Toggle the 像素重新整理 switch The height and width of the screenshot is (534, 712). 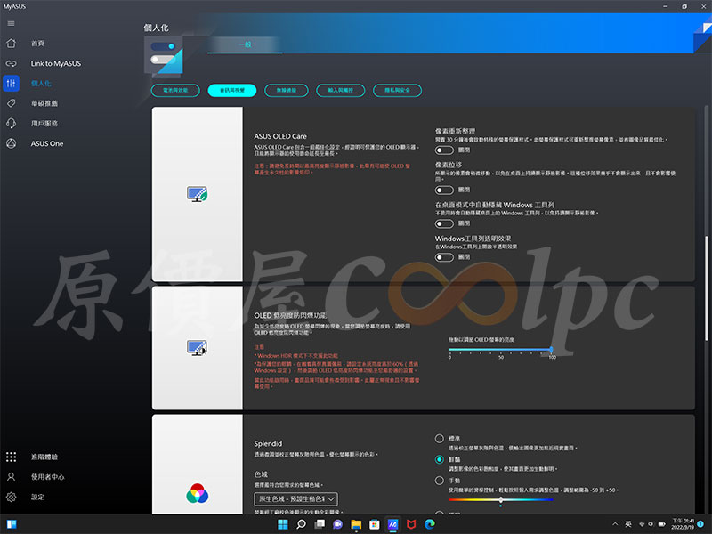444,150
